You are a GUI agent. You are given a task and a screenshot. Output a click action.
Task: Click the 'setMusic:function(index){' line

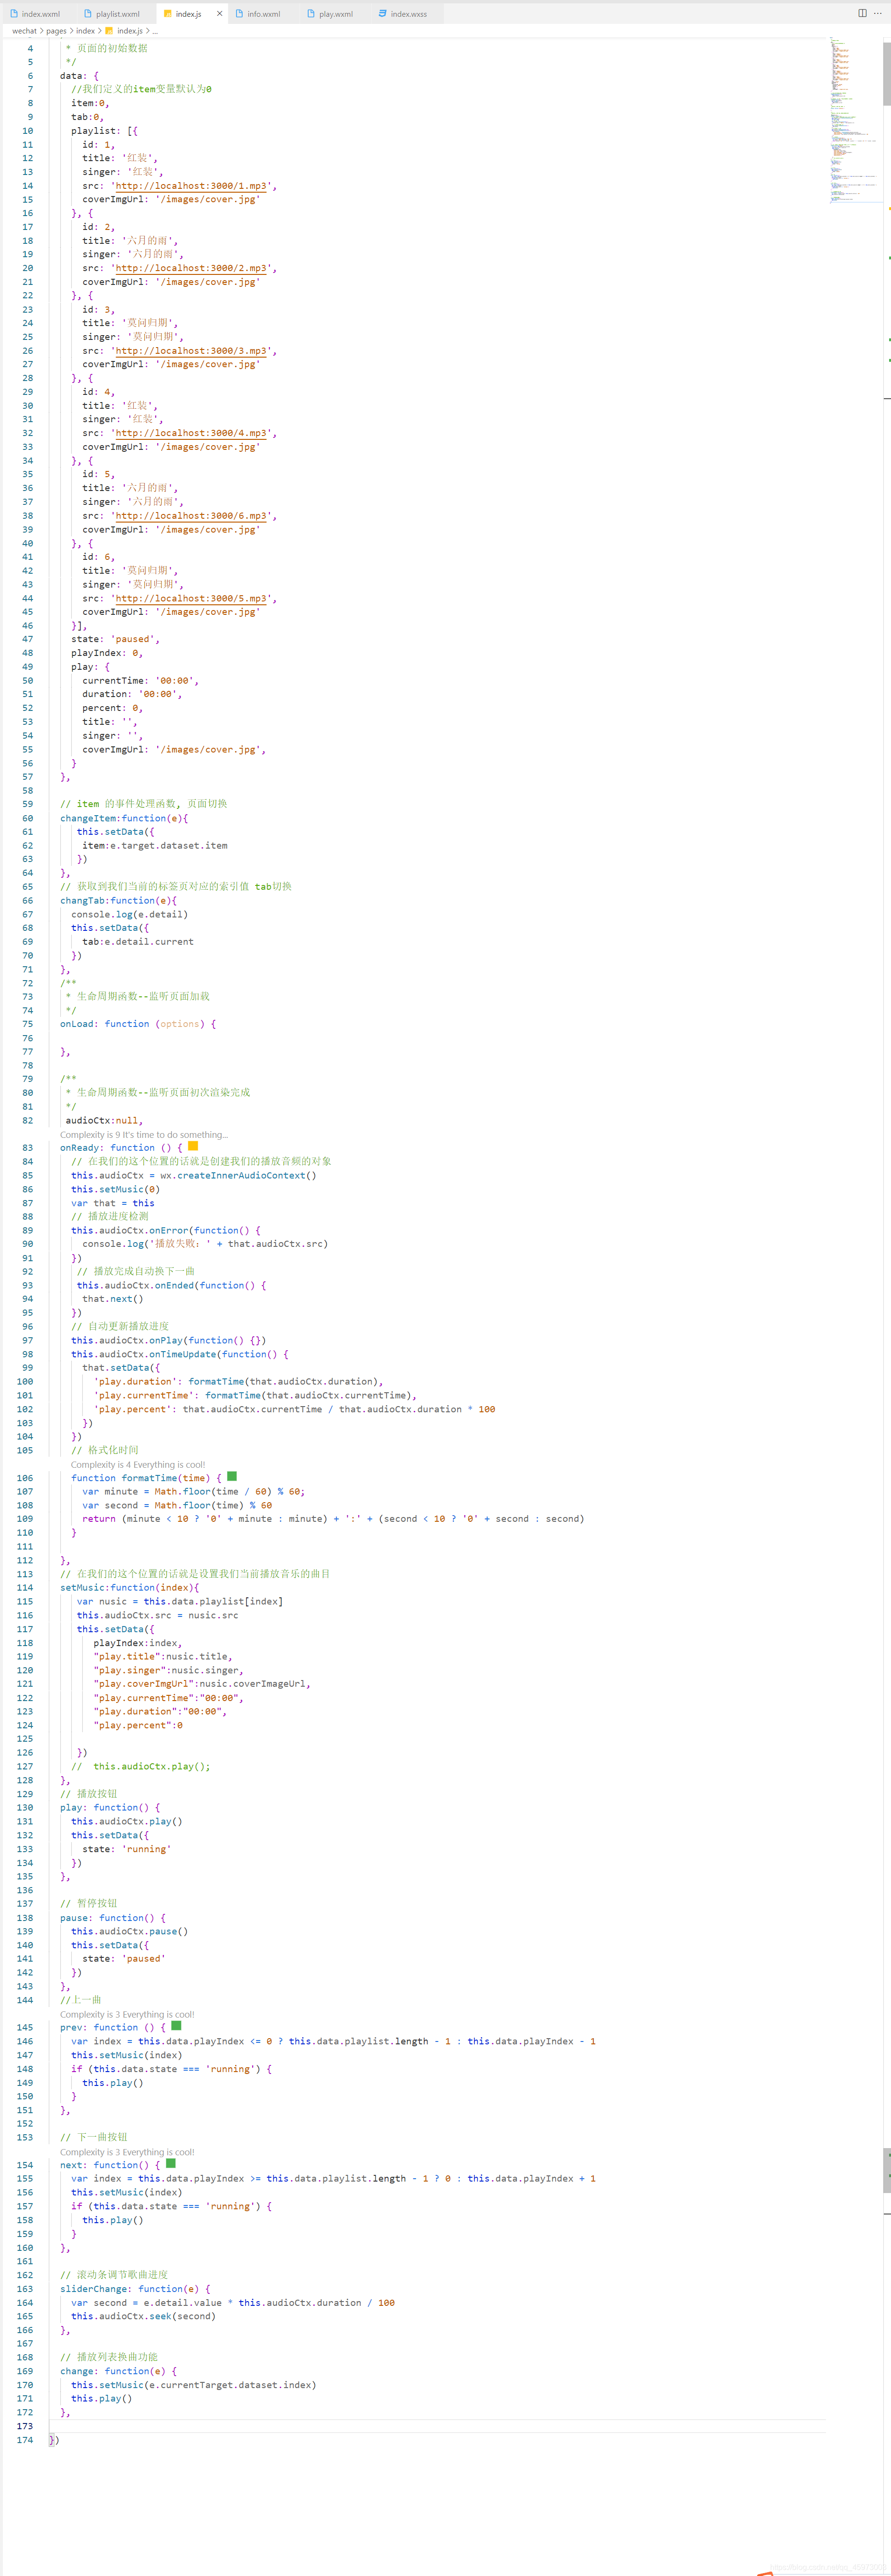point(130,1588)
